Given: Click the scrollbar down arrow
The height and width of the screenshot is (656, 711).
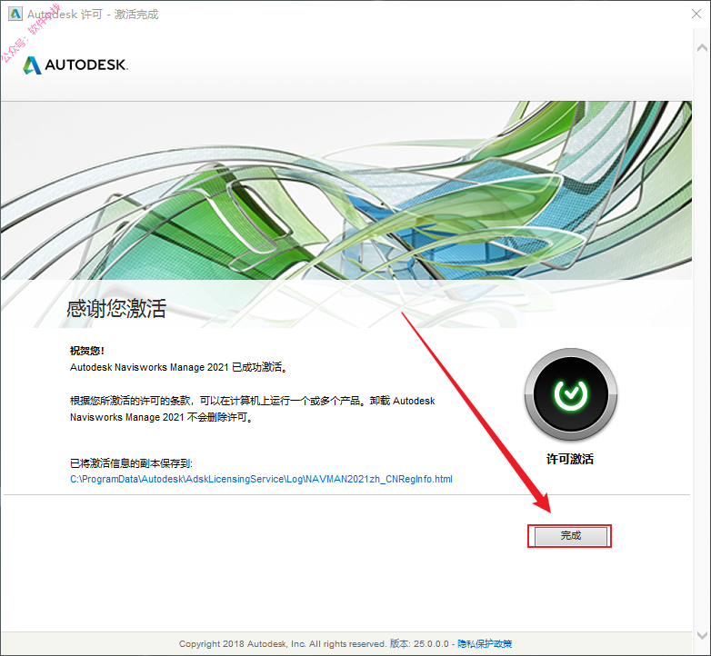Looking at the screenshot, I should point(702,635).
